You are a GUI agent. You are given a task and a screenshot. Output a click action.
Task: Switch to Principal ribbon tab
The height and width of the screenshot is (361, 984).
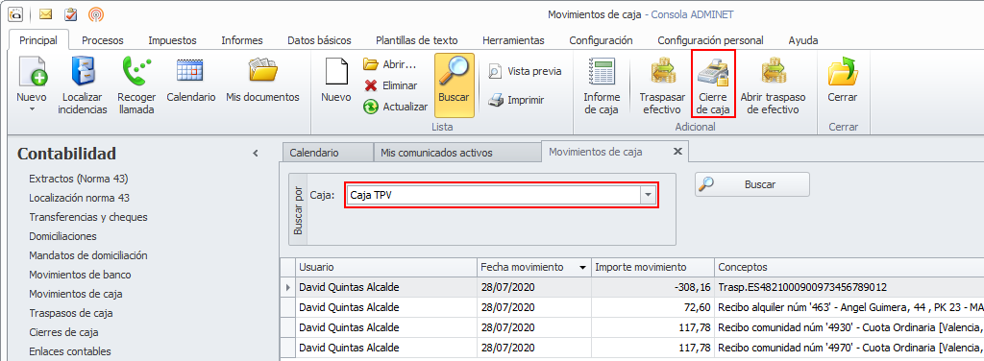38,40
